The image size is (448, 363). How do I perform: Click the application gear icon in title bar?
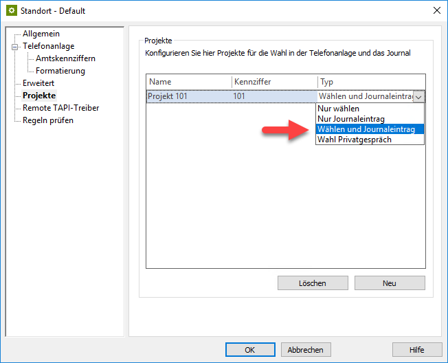pyautogui.click(x=12, y=11)
